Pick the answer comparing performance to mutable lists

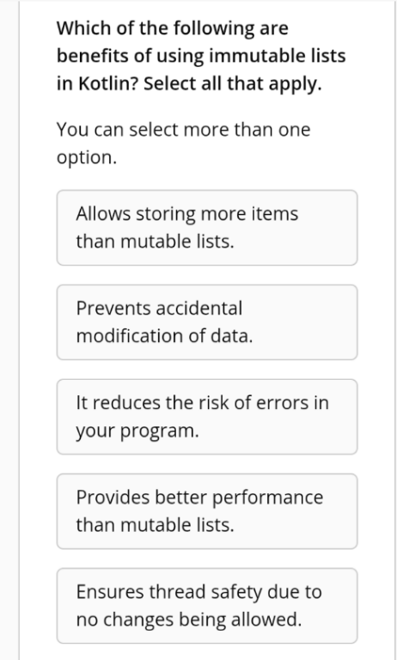click(207, 511)
